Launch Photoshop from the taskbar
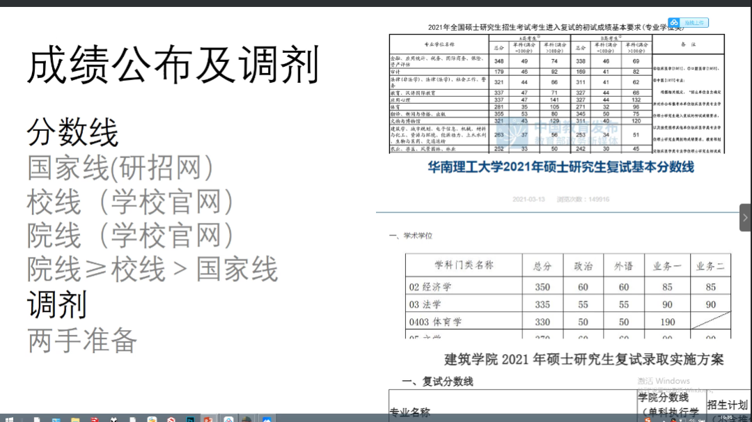Image resolution: width=752 pixels, height=422 pixels. coord(189,417)
